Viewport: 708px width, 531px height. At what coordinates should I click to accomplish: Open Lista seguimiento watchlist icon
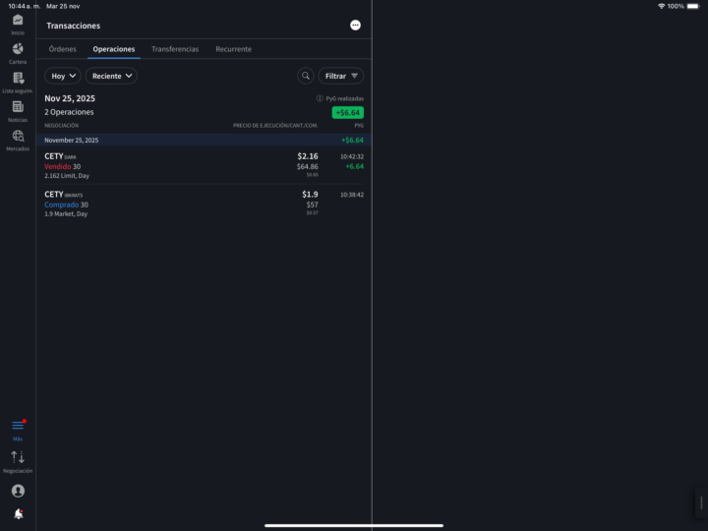coord(18,79)
